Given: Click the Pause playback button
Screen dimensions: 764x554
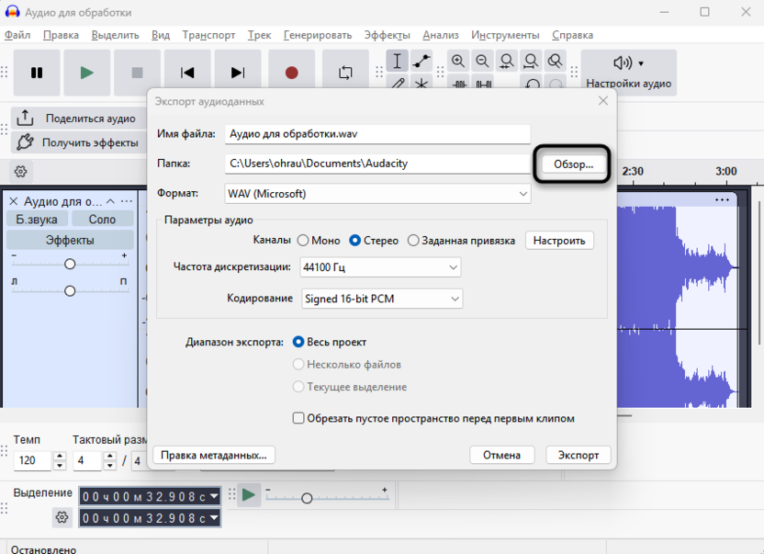Looking at the screenshot, I should (37, 73).
